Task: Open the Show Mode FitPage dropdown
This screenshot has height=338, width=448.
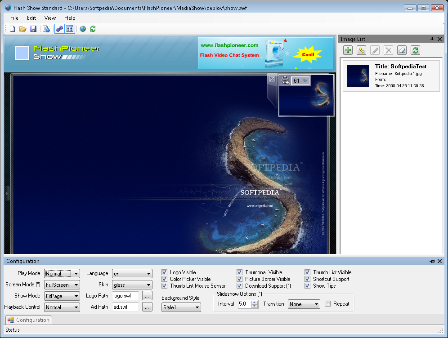Action: [x=62, y=296]
